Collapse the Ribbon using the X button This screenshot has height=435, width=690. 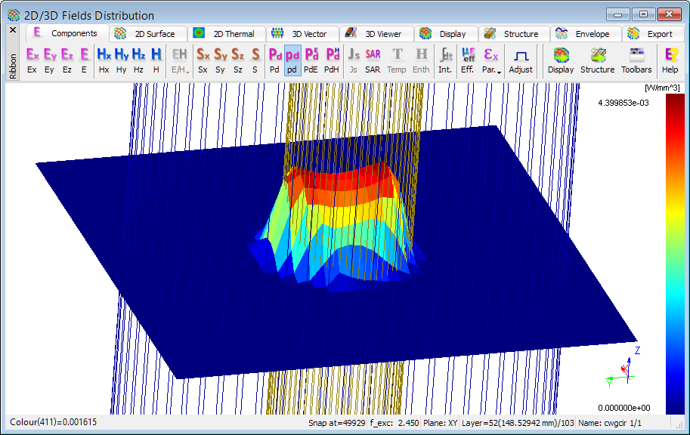click(13, 30)
